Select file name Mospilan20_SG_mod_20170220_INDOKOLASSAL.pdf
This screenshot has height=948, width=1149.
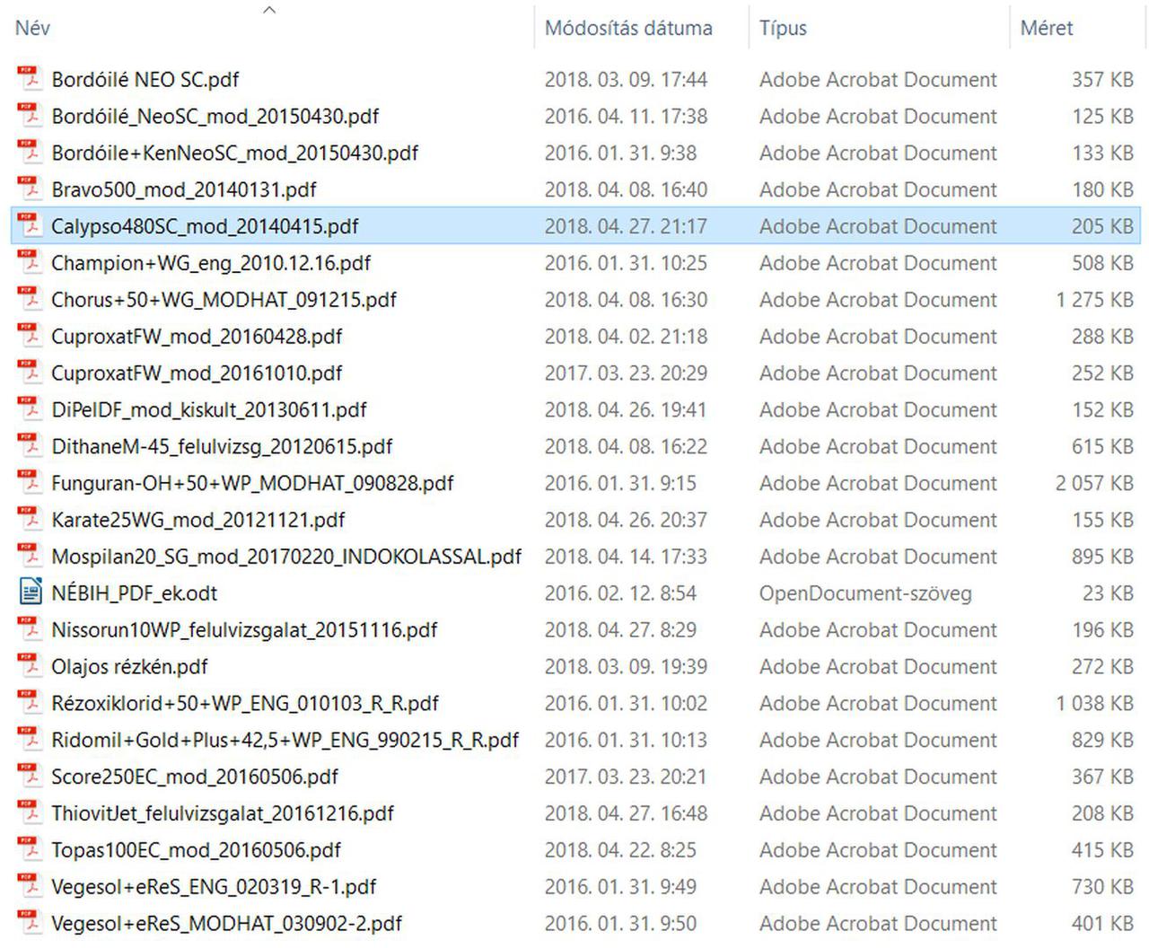[x=286, y=557]
